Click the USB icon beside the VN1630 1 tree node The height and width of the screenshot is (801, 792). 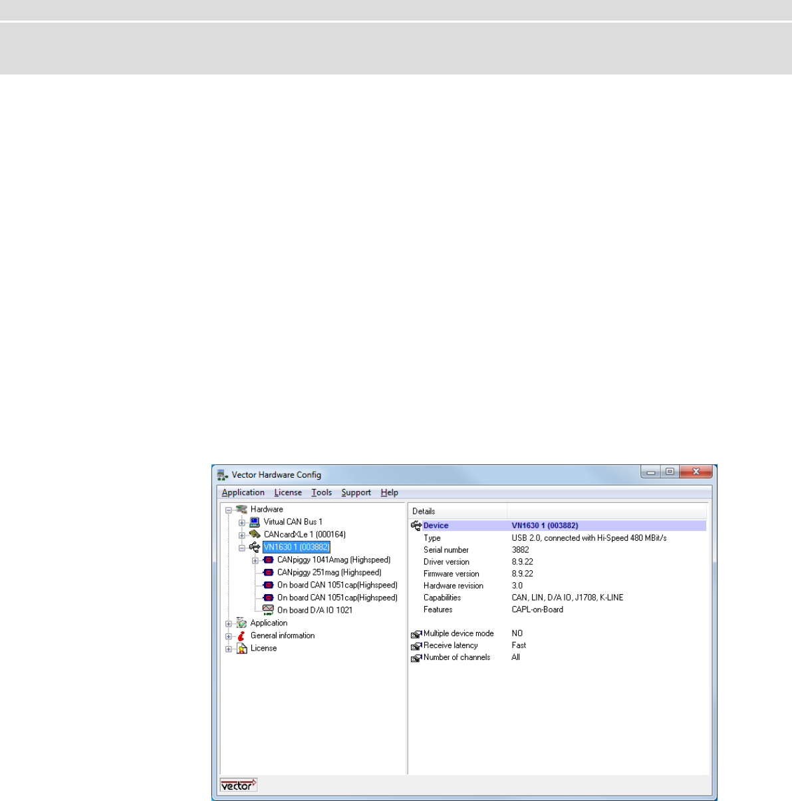coord(255,547)
